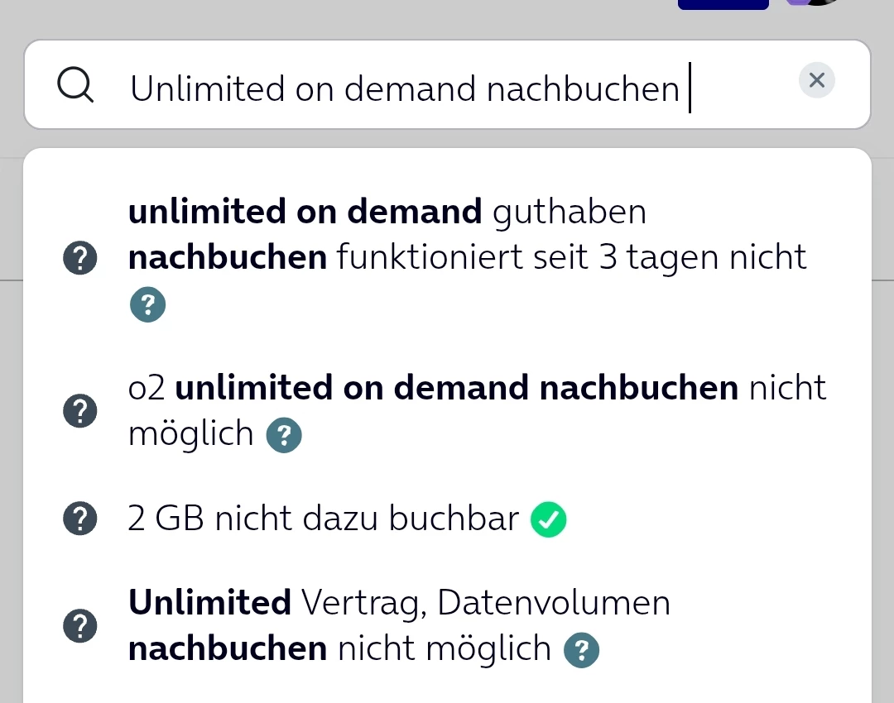This screenshot has height=703, width=894.
Task: Click the dark question icon beside 'Unlimited Vertrag, Datenvolumen'
Action: coord(80,627)
